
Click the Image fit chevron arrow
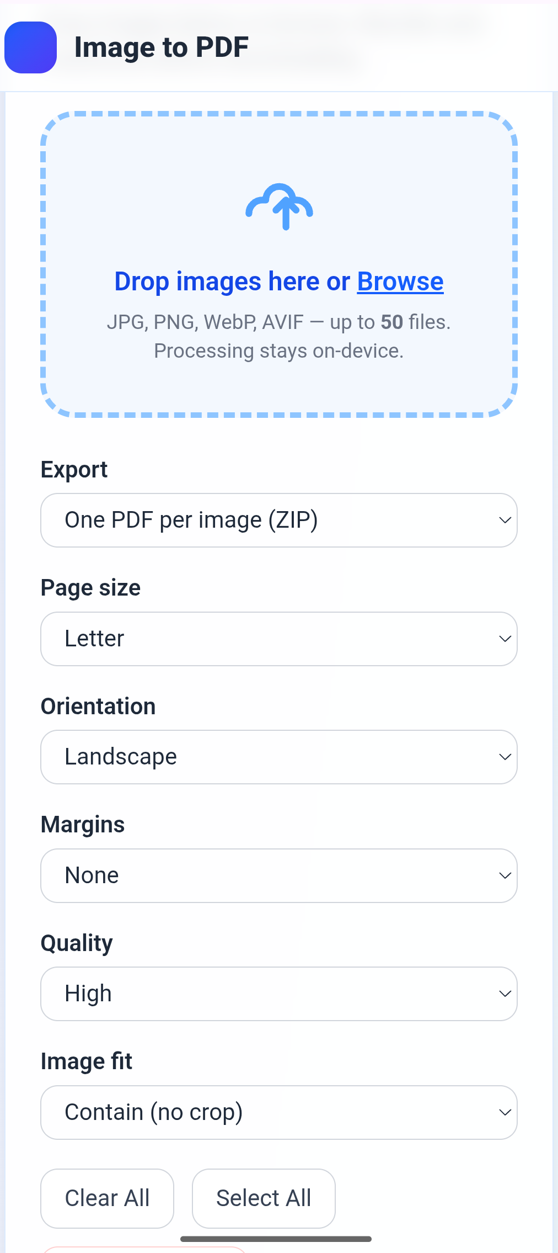(x=505, y=1112)
